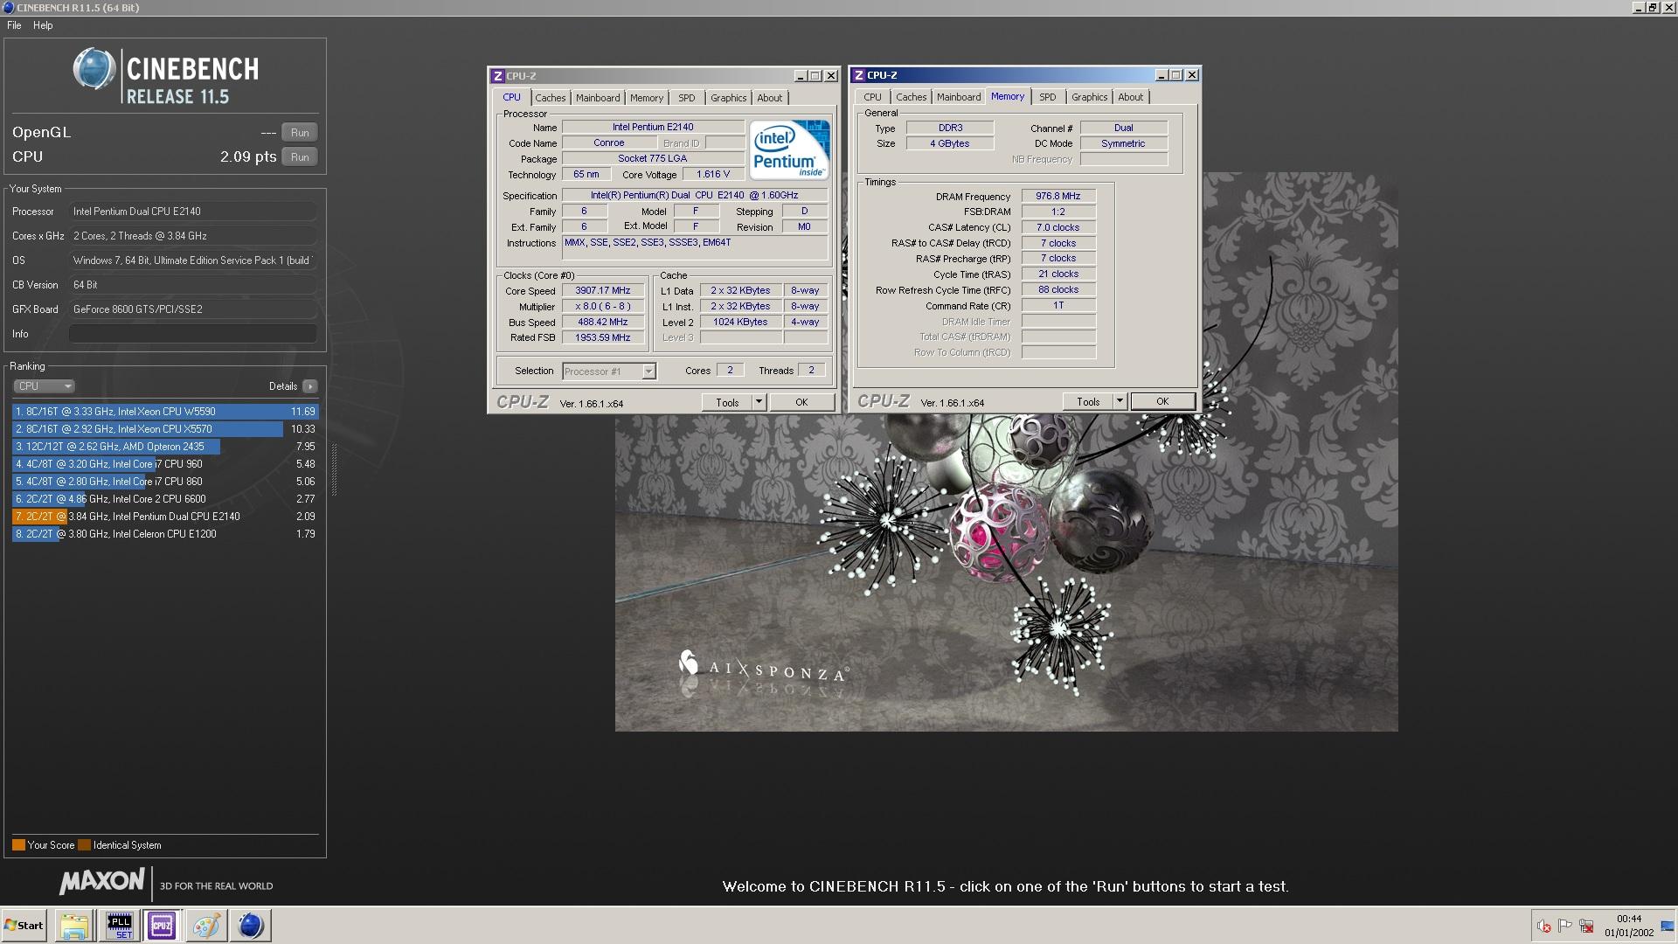The height and width of the screenshot is (944, 1678).
Task: Open CPU tab in the Memory CPU-Z window
Action: point(872,97)
